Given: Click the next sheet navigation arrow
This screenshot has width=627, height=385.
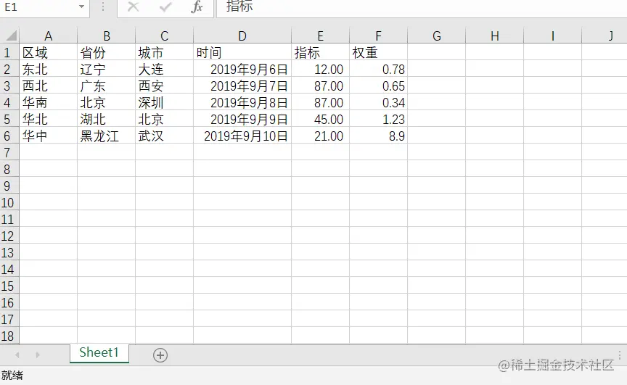Looking at the screenshot, I should tap(38, 355).
